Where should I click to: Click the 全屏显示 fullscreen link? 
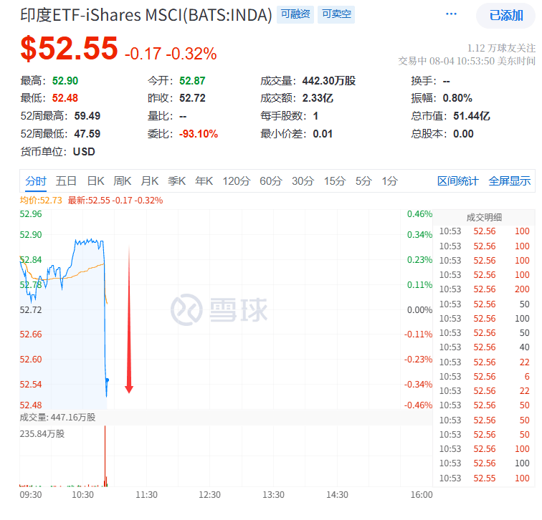click(x=510, y=181)
